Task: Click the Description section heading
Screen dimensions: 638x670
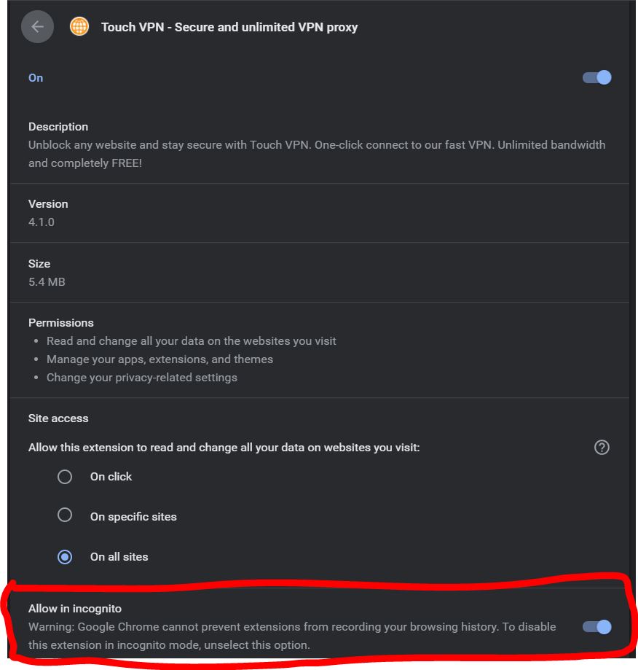Action: 58,126
